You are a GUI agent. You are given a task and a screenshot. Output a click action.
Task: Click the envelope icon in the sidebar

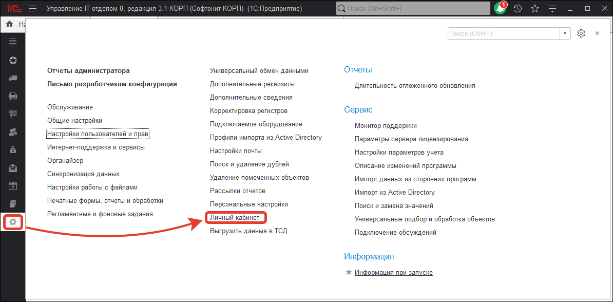[x=13, y=167]
